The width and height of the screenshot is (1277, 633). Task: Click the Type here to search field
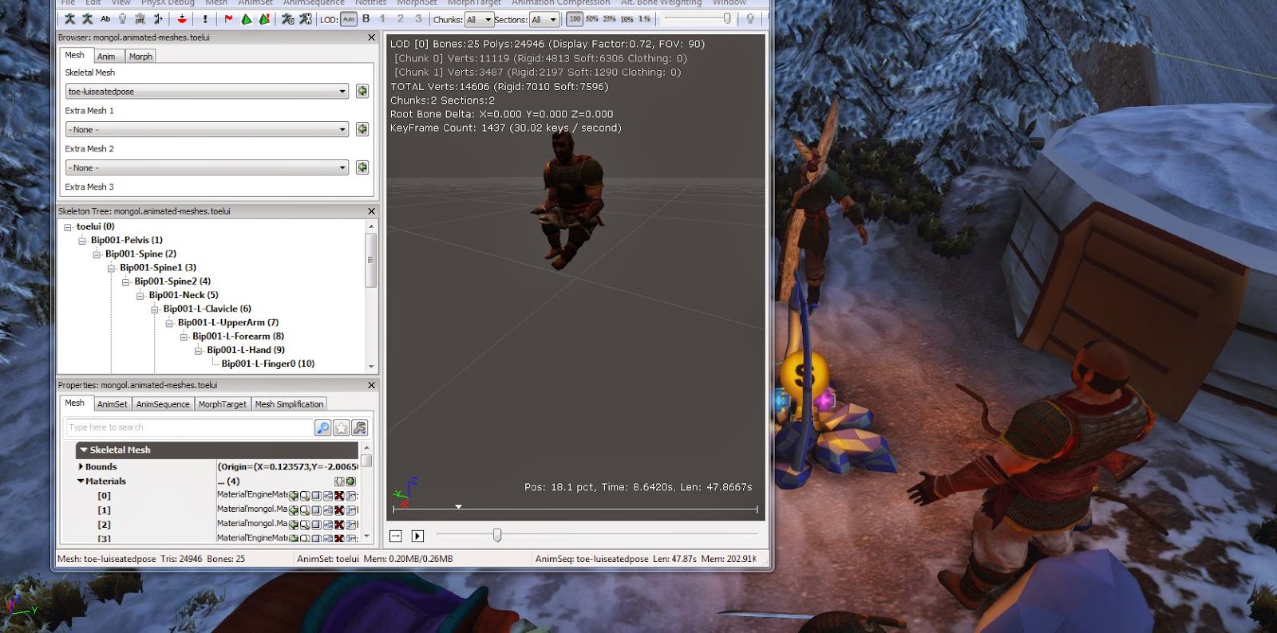point(190,428)
